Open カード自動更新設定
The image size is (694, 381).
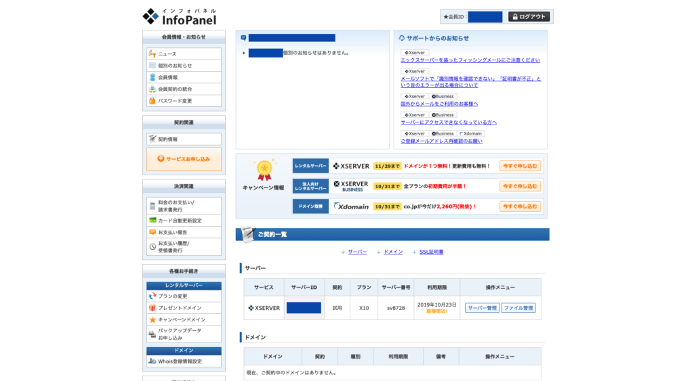(x=184, y=221)
